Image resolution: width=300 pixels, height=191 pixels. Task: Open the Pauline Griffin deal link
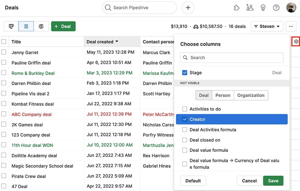[x=31, y=63]
